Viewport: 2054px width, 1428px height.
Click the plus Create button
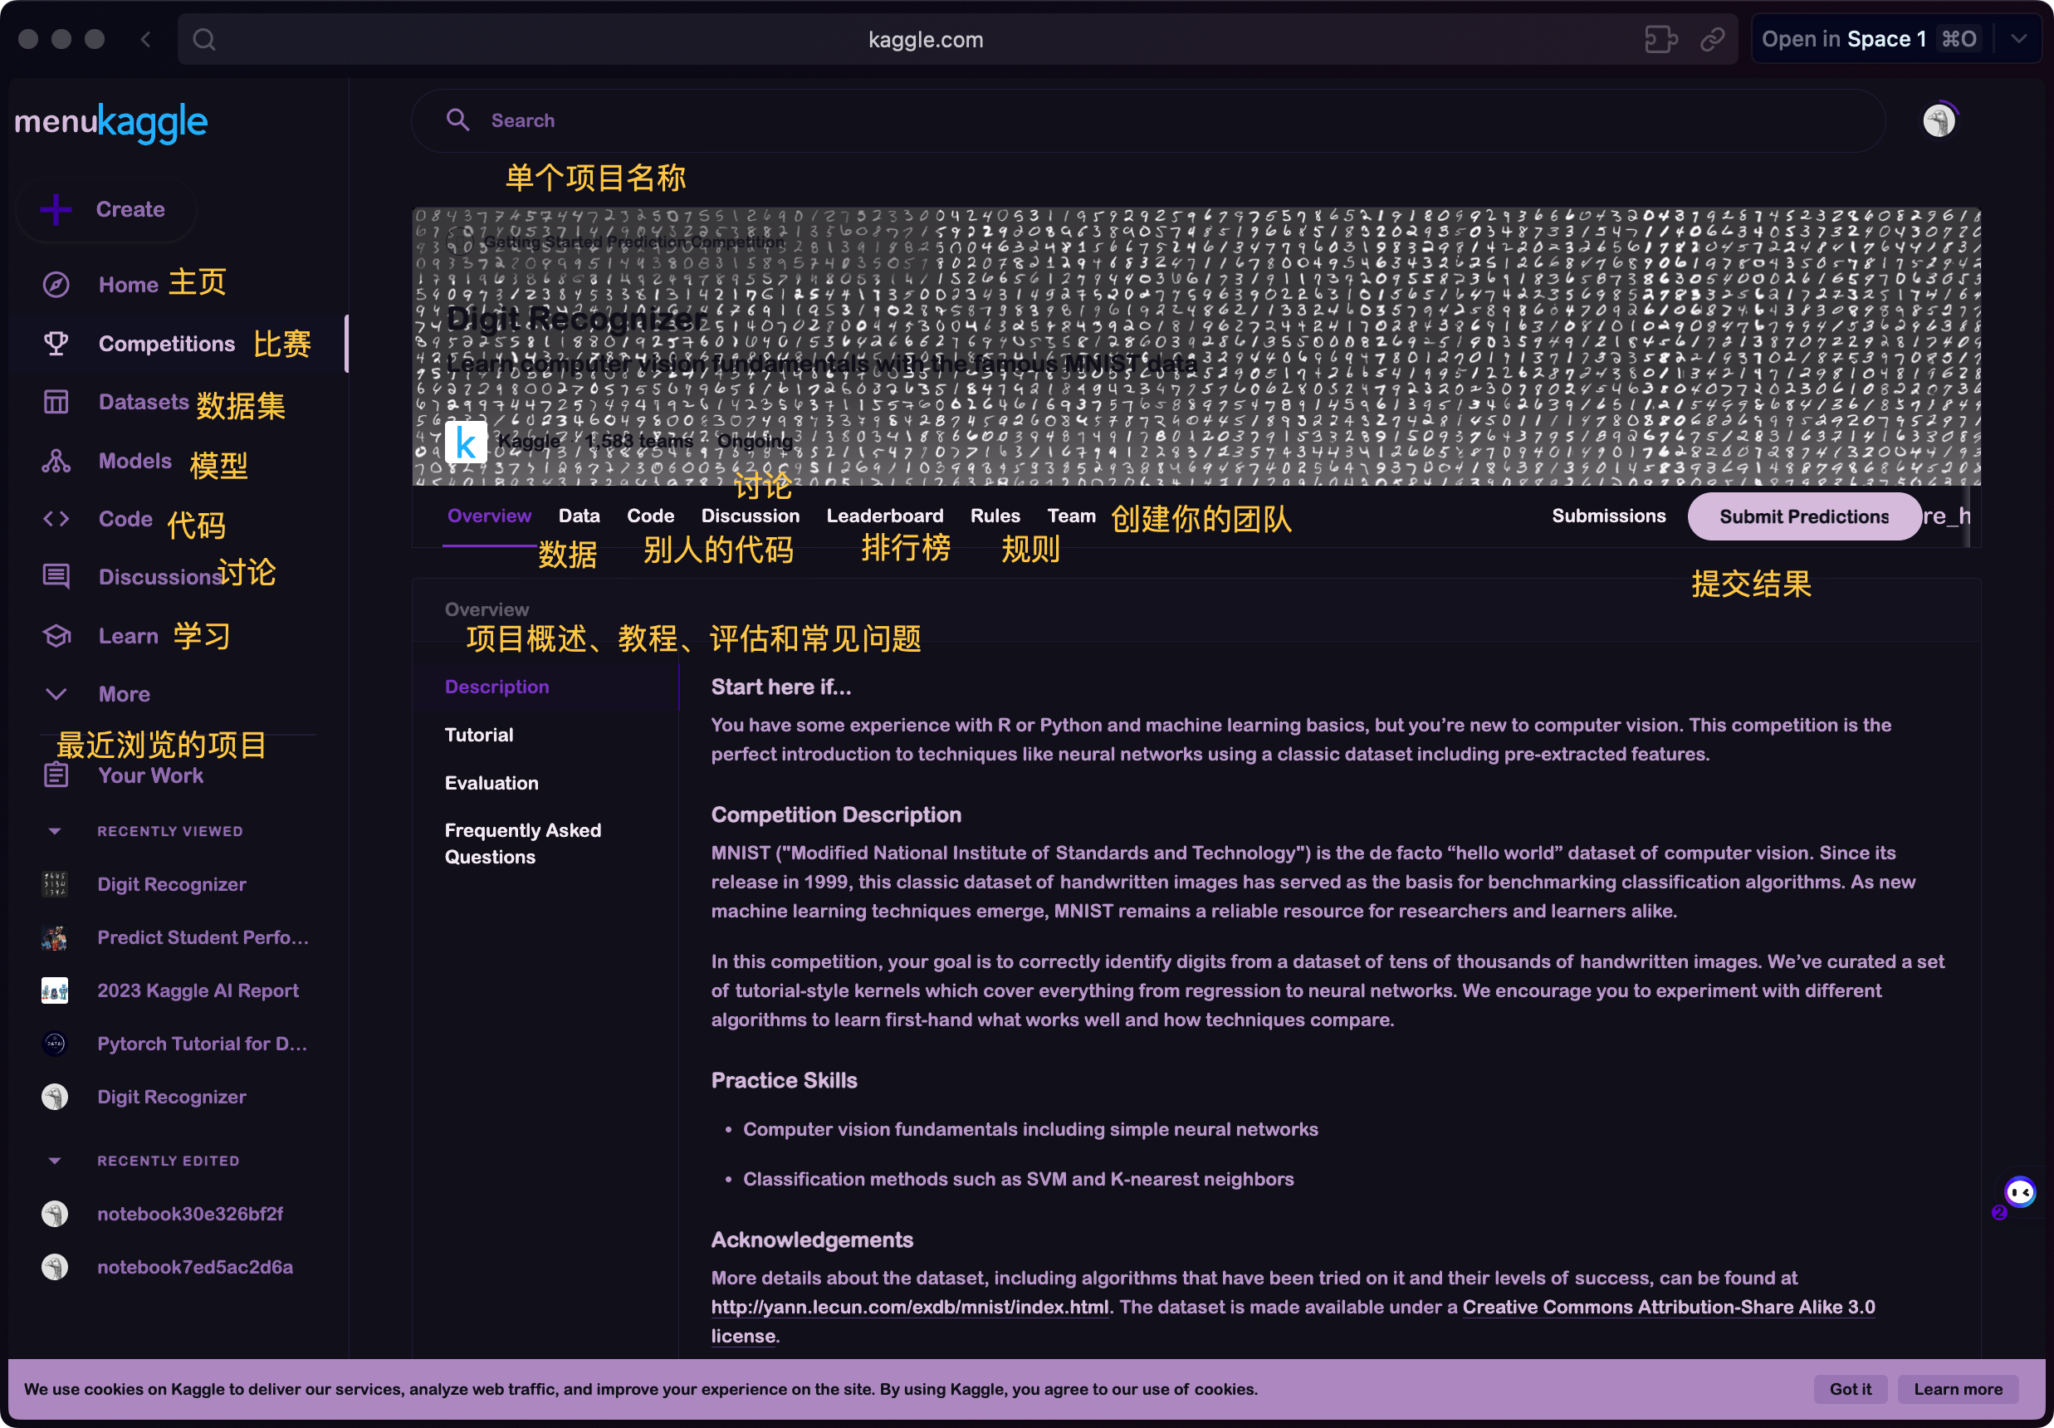tap(105, 209)
